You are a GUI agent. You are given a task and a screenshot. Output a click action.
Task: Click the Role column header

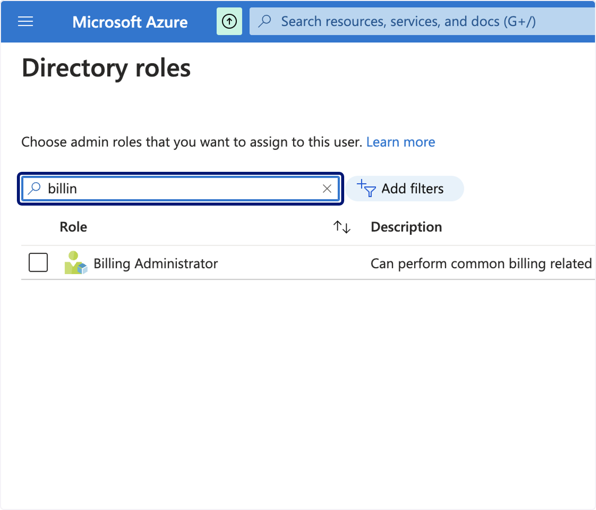pyautogui.click(x=73, y=227)
